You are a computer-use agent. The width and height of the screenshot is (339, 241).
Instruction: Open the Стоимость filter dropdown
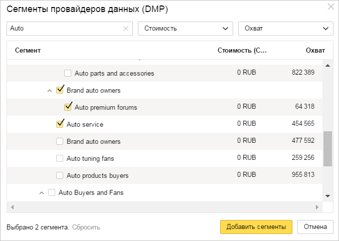(x=185, y=29)
